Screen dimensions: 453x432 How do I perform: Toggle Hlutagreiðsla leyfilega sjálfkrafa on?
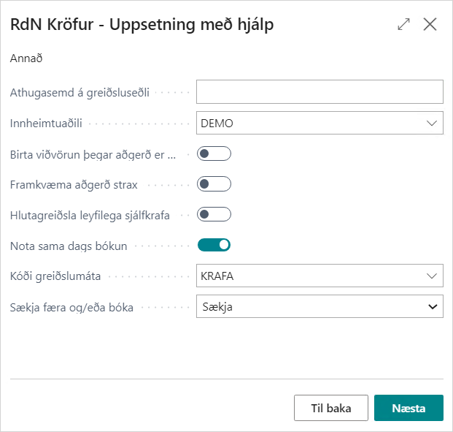point(214,214)
